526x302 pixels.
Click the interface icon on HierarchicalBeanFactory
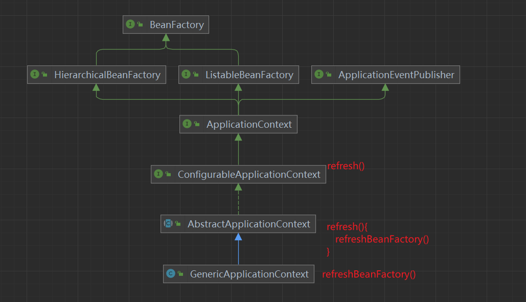(35, 74)
